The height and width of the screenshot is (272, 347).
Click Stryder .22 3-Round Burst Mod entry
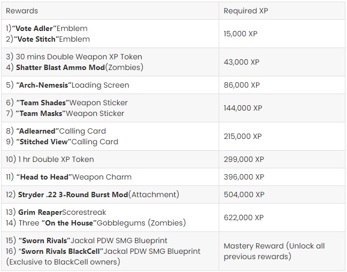tap(92, 195)
